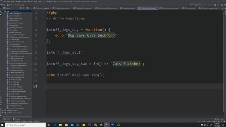The image size is (226, 127).
Task: Fold the function block at line 4
Action: click(45, 30)
